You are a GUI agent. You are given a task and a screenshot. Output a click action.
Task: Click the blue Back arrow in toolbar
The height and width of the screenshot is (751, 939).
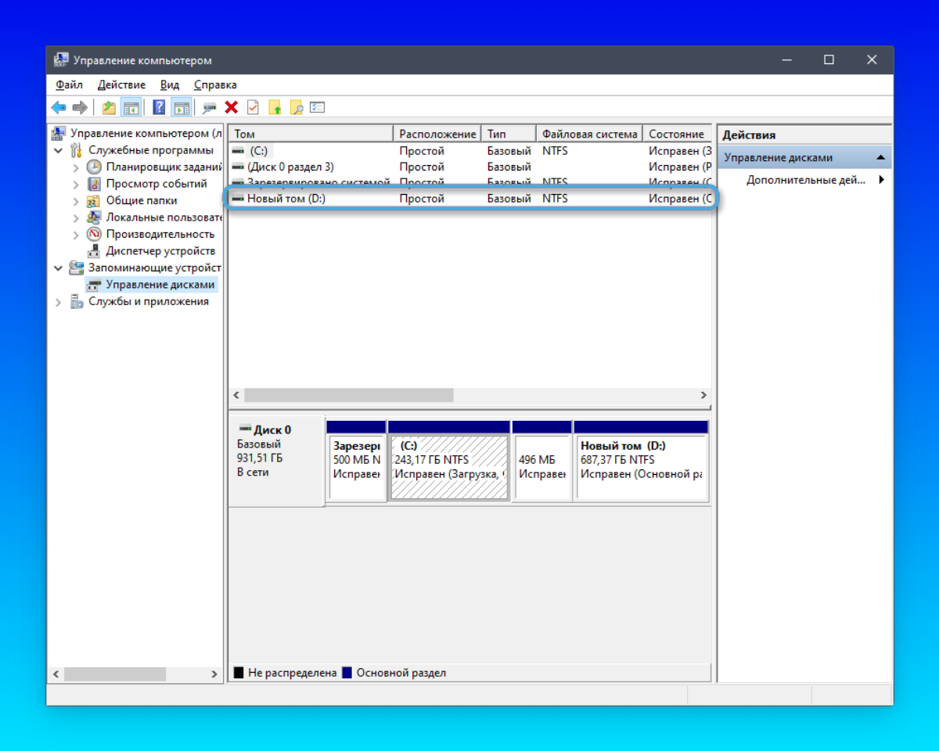tap(59, 108)
